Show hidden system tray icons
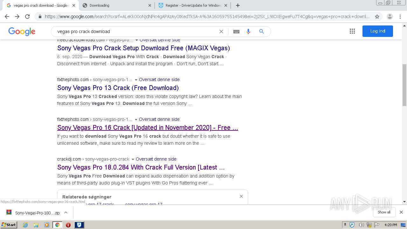This screenshot has height=229, width=407. click(x=345, y=225)
